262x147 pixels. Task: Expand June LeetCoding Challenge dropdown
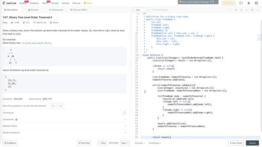(198, 2)
